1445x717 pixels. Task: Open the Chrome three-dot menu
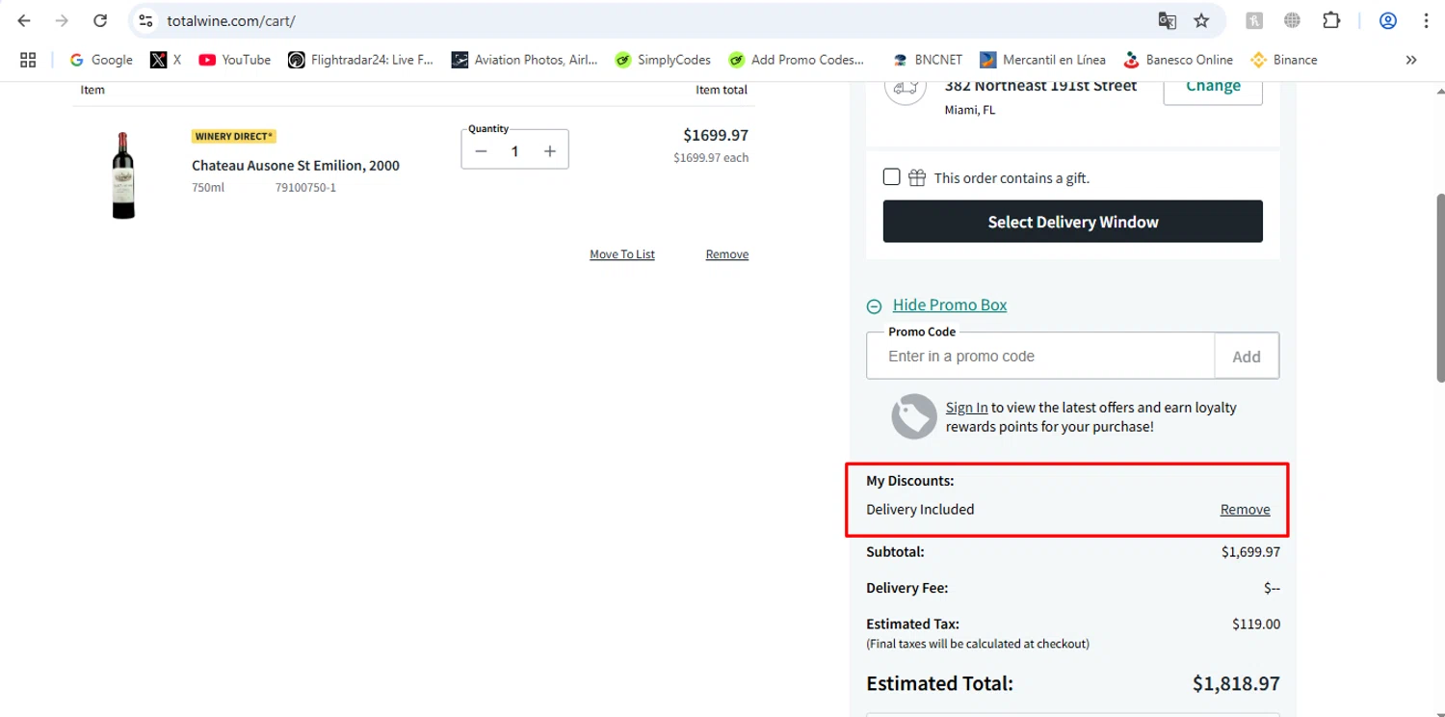tap(1426, 20)
